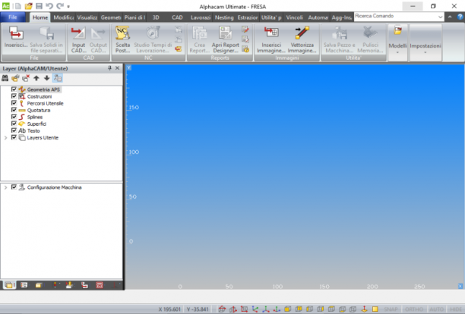Click add new layer icon
The image size is (465, 314).
(x=15, y=78)
